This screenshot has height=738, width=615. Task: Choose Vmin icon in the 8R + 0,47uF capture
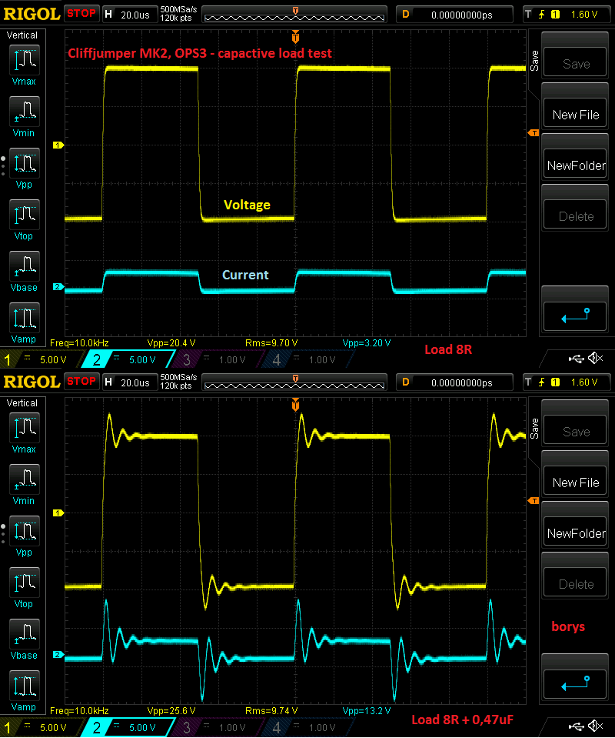25,479
